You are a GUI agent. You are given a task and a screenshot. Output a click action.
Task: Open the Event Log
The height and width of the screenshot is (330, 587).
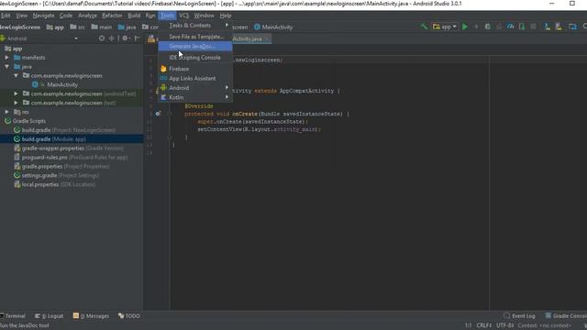click(x=520, y=316)
